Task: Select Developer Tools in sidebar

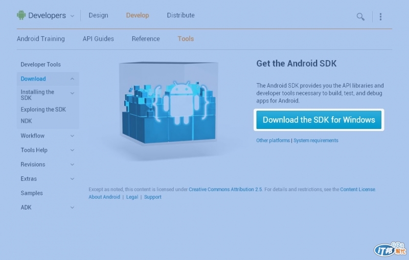Action: (41, 64)
